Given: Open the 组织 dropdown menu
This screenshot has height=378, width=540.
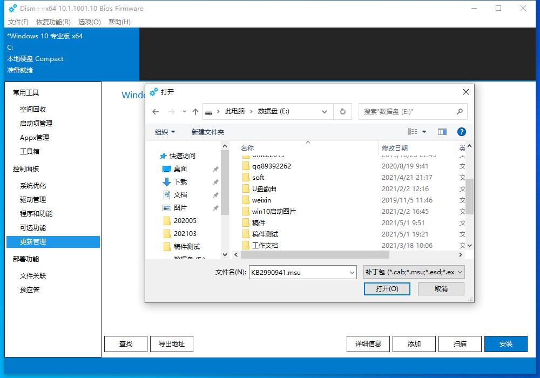Looking at the screenshot, I should 163,131.
